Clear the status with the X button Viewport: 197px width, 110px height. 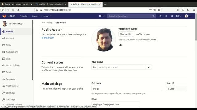tap(148, 67)
